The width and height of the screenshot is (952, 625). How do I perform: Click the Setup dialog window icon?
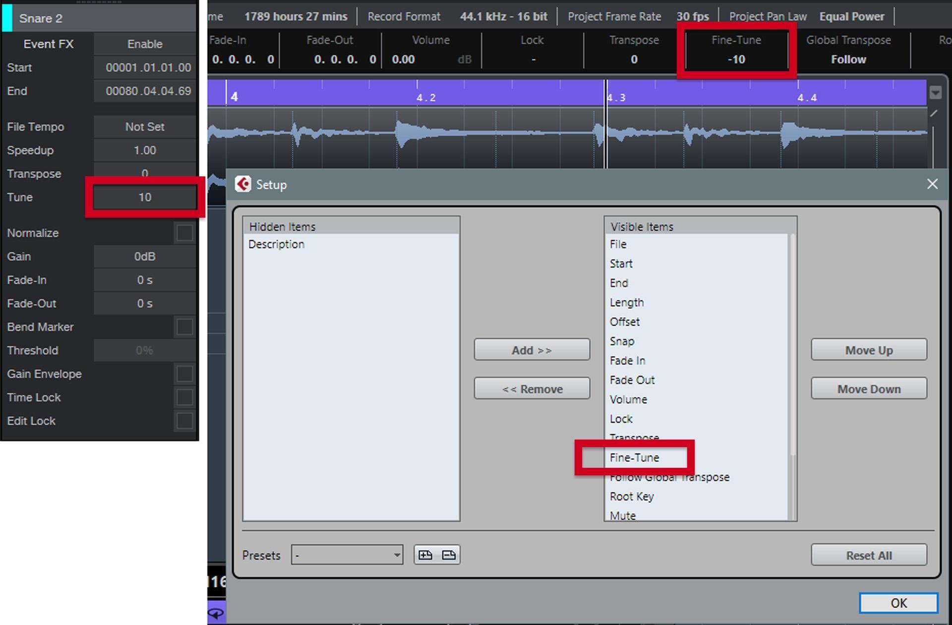[x=243, y=184]
